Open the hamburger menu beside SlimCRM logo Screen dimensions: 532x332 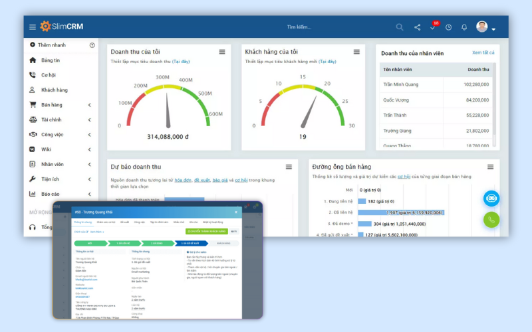(32, 27)
